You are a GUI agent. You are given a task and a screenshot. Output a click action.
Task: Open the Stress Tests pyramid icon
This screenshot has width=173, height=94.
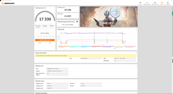pos(155,3)
